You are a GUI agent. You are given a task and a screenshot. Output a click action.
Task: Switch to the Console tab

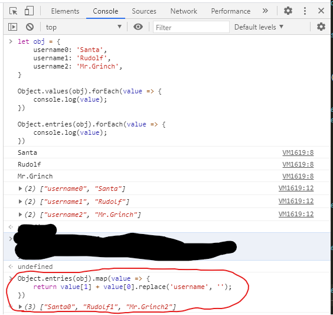coord(105,11)
